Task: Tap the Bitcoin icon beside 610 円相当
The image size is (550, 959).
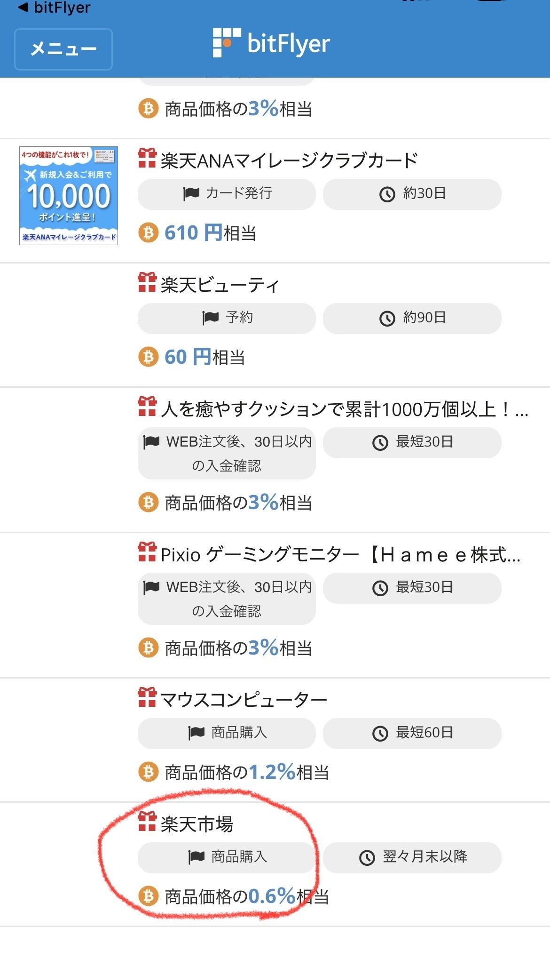Action: point(148,232)
